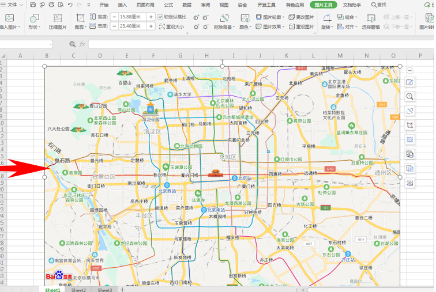436x292 pixels.
Task: Switch to the 开始 tab
Action: coord(104,5)
